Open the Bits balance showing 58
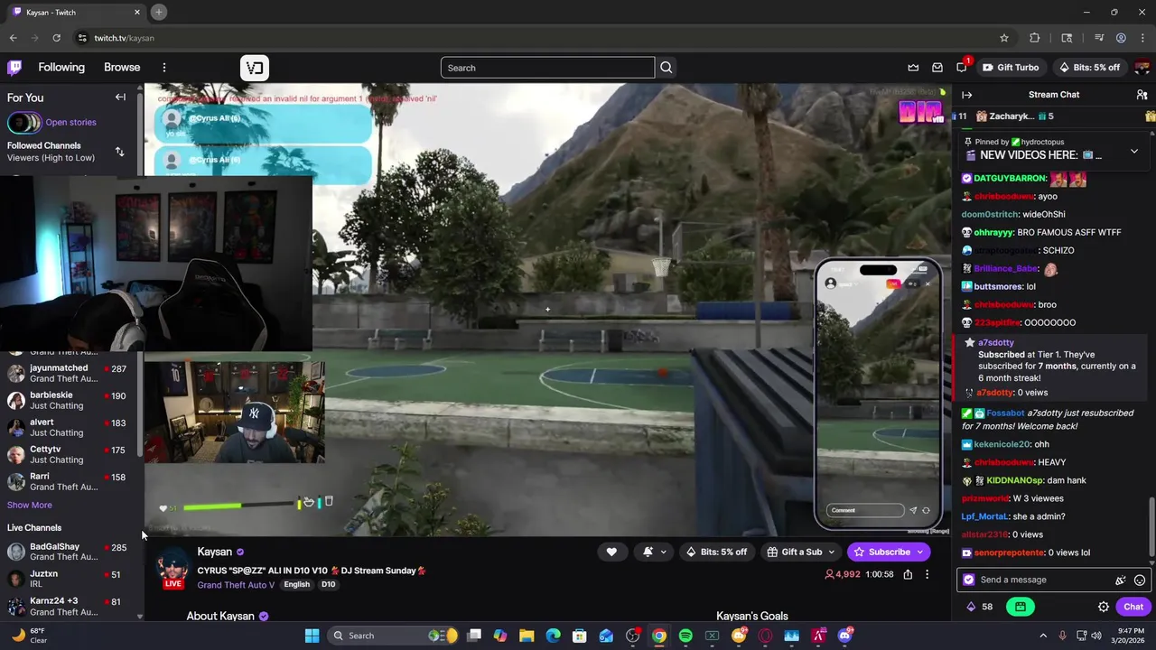 click(981, 607)
